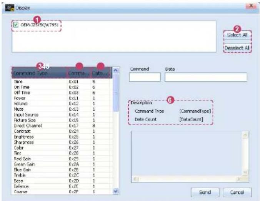Image resolution: width=260 pixels, height=201 pixels.
Task: Click into the Command input field
Action: pos(145,77)
